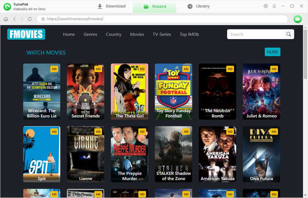Open the TV-Series menu item
The height and width of the screenshot is (198, 308).
pyautogui.click(x=162, y=34)
